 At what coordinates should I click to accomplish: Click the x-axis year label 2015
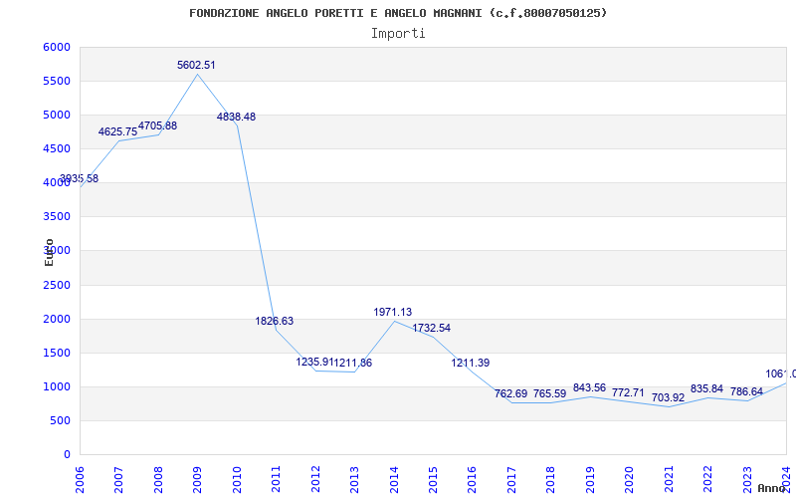pyautogui.click(x=433, y=480)
